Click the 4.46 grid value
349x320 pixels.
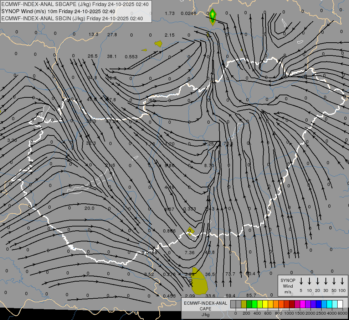click(x=169, y=187)
